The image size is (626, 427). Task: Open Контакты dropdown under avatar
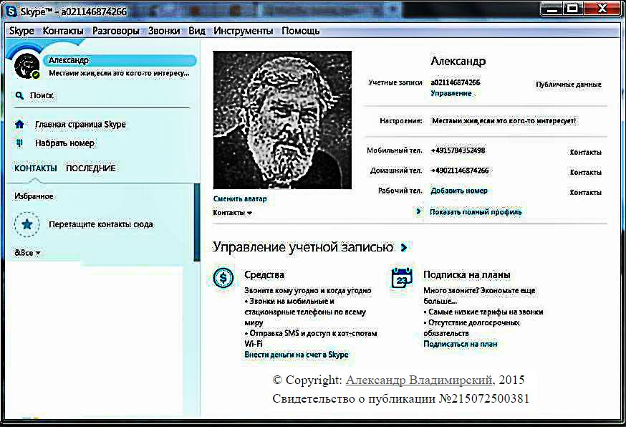(232, 213)
